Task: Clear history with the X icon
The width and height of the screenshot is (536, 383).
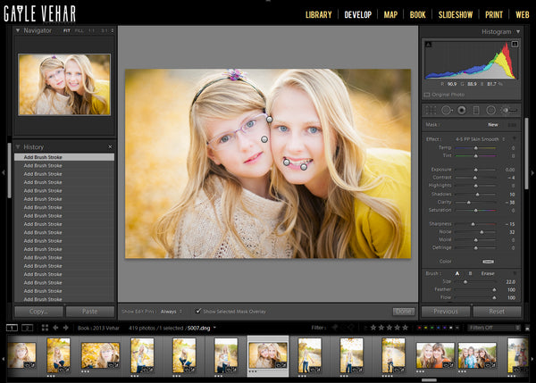Action: click(110, 146)
